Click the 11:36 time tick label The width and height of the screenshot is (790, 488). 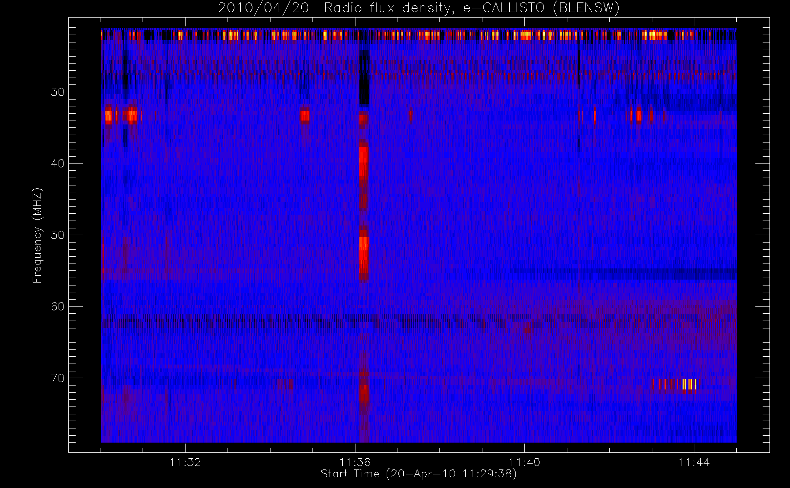click(x=355, y=462)
